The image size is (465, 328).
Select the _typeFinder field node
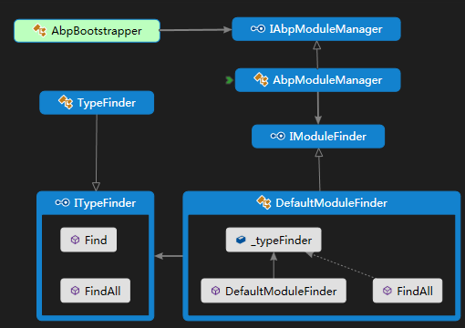[274, 240]
